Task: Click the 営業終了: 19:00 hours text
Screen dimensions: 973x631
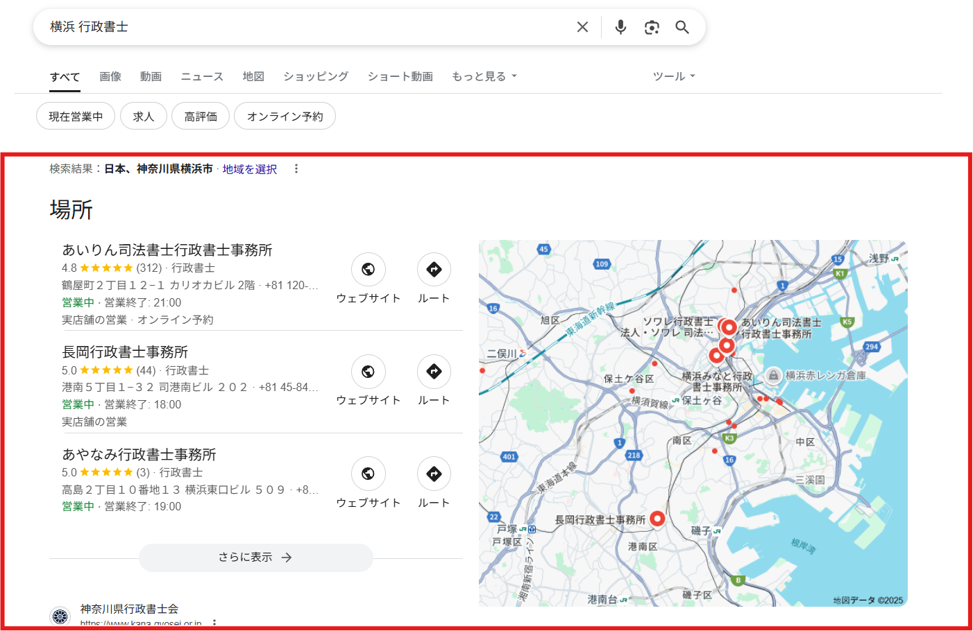Action: 142,506
